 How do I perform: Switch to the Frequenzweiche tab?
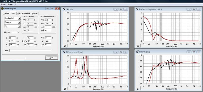[x=24, y=13]
